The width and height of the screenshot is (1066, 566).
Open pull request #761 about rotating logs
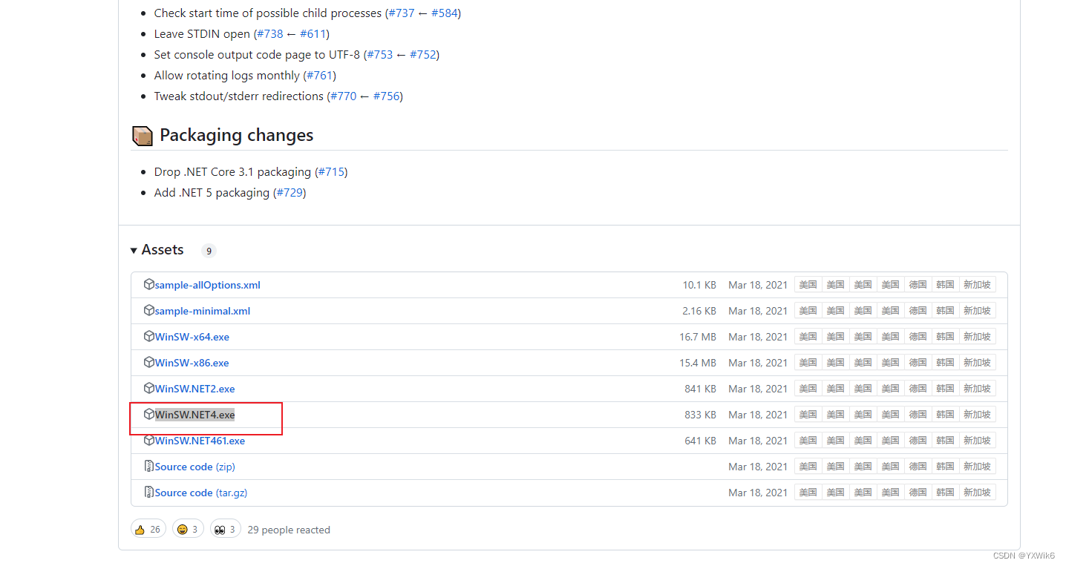pos(319,76)
